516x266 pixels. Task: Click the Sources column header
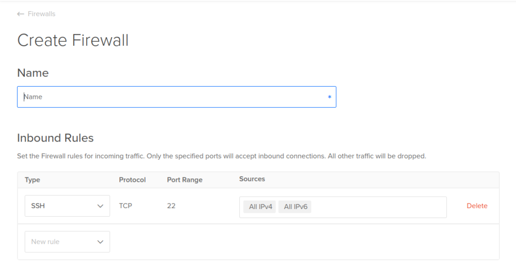click(x=252, y=179)
